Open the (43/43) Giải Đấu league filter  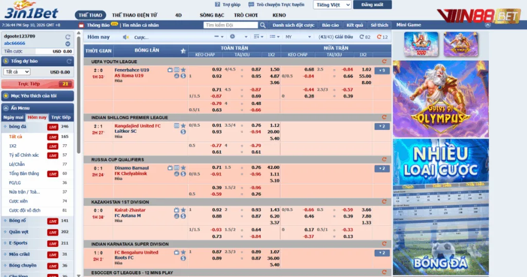[x=336, y=37]
